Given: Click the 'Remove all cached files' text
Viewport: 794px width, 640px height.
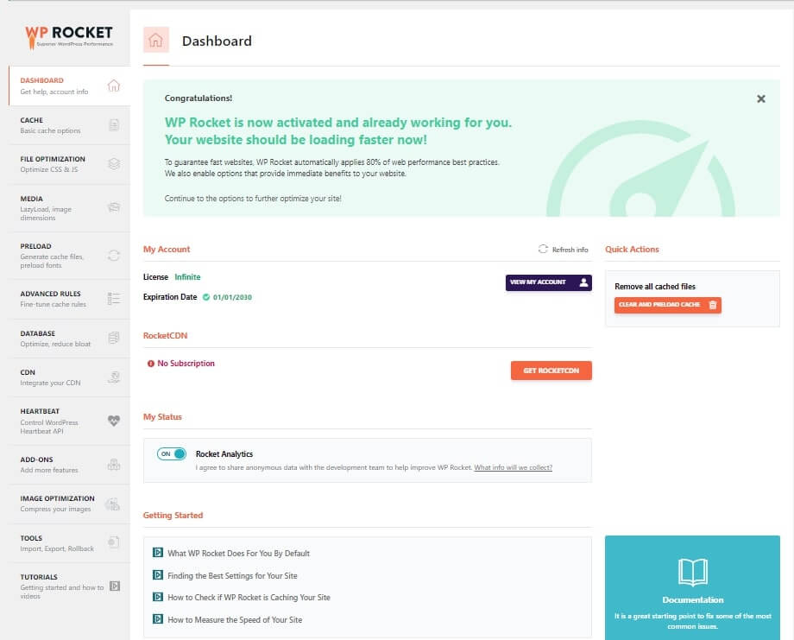Looking at the screenshot, I should pyautogui.click(x=655, y=286).
